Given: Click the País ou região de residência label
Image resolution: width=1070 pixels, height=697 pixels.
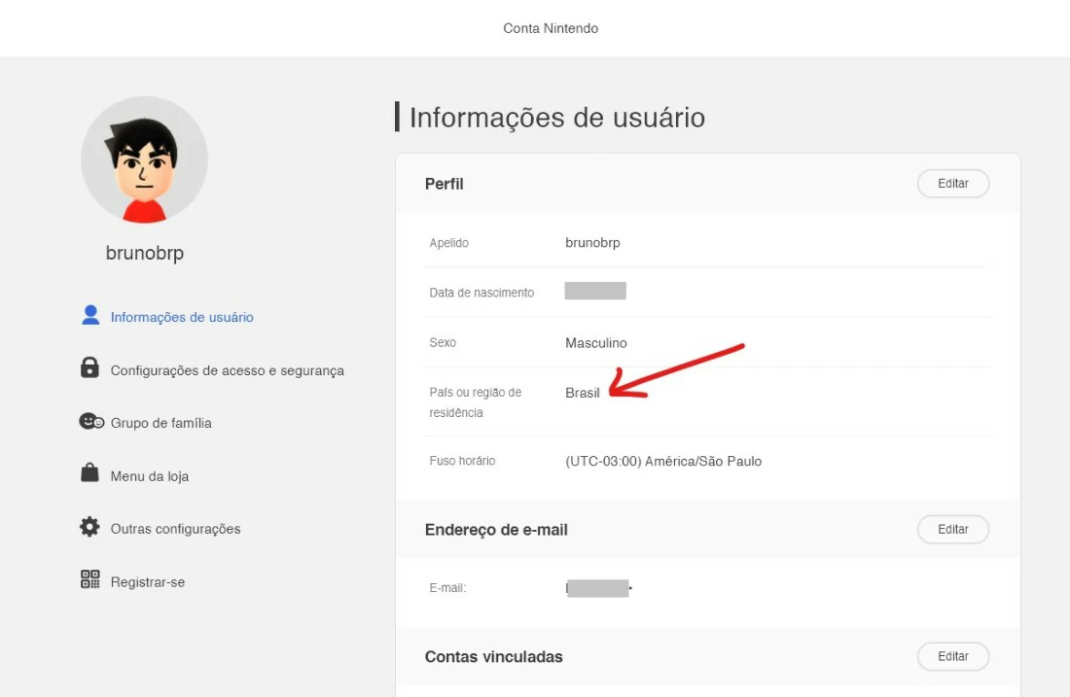Looking at the screenshot, I should coord(475,402).
